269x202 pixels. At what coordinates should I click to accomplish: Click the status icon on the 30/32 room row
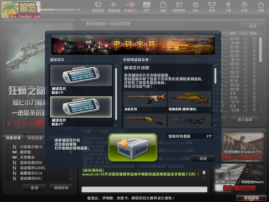[x=254, y=64]
